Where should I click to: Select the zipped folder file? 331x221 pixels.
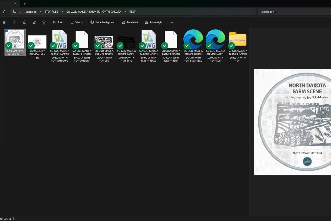(238, 39)
